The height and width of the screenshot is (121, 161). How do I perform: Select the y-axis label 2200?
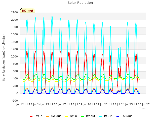15,12
